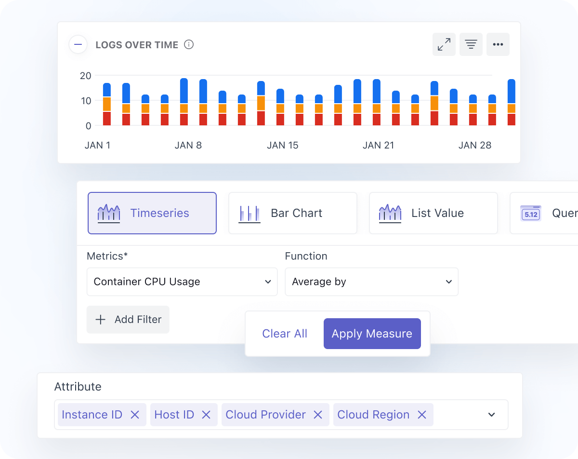Click the Instance ID tag label

92,415
